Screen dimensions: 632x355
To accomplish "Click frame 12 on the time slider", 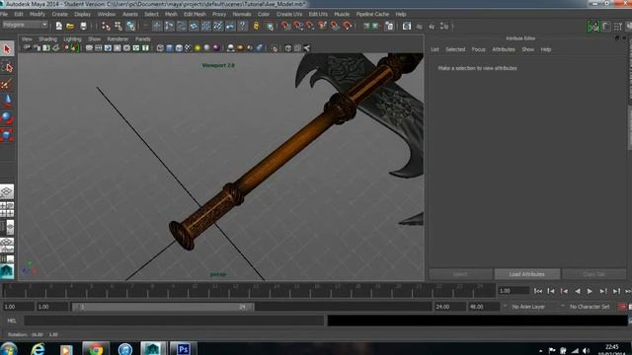I will pos(235,291).
